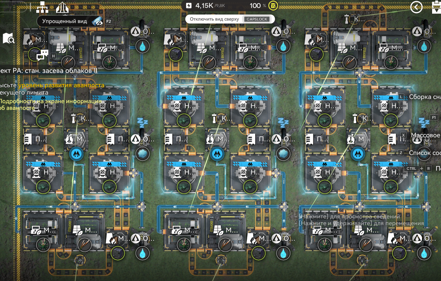
Task: Select the planter 'М...' building in the bottom-left block
Action: point(43,230)
